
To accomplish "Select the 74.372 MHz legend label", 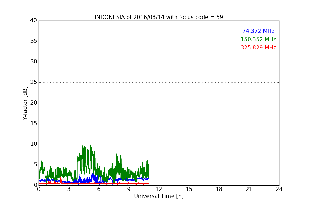I will [258, 31].
